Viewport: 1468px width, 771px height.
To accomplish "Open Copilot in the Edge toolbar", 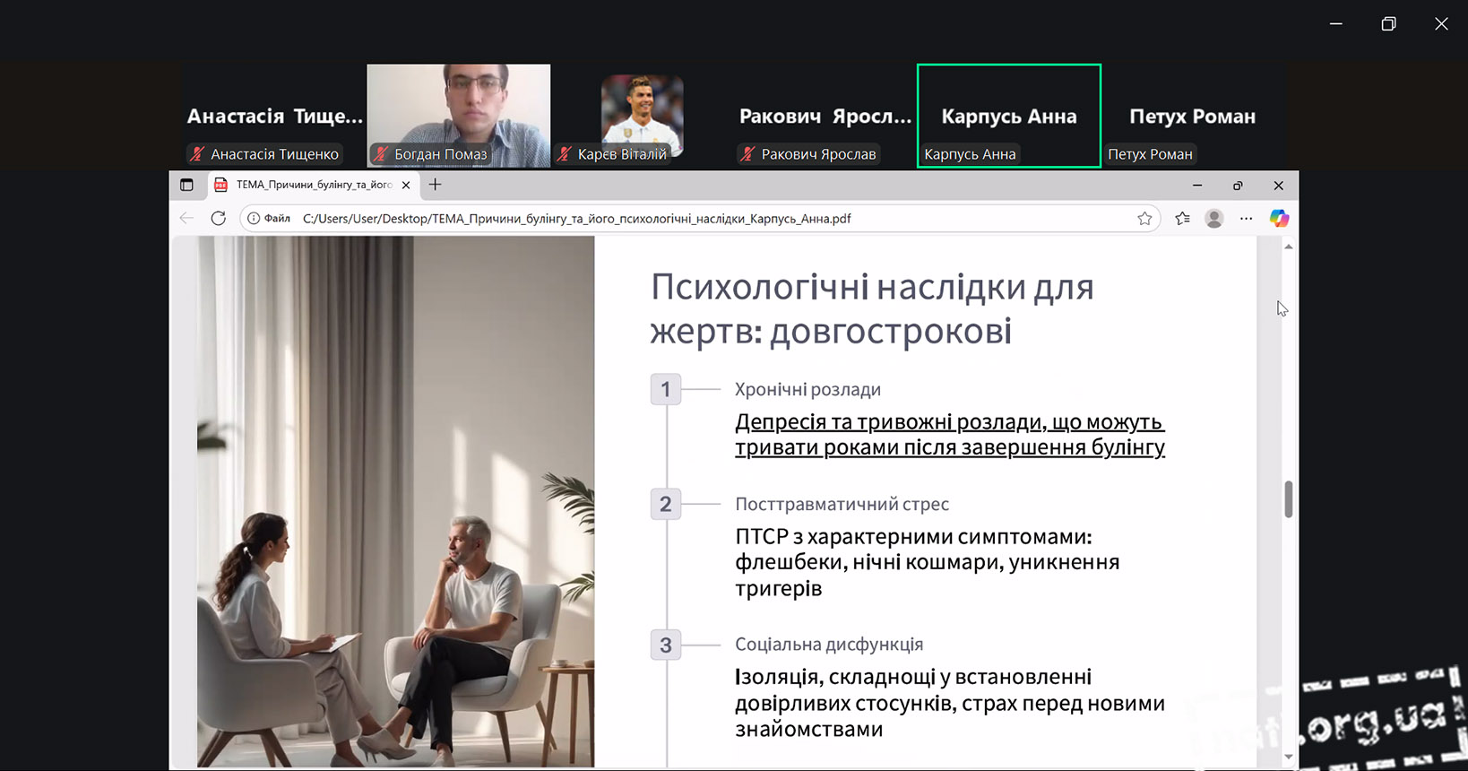I will (1279, 218).
